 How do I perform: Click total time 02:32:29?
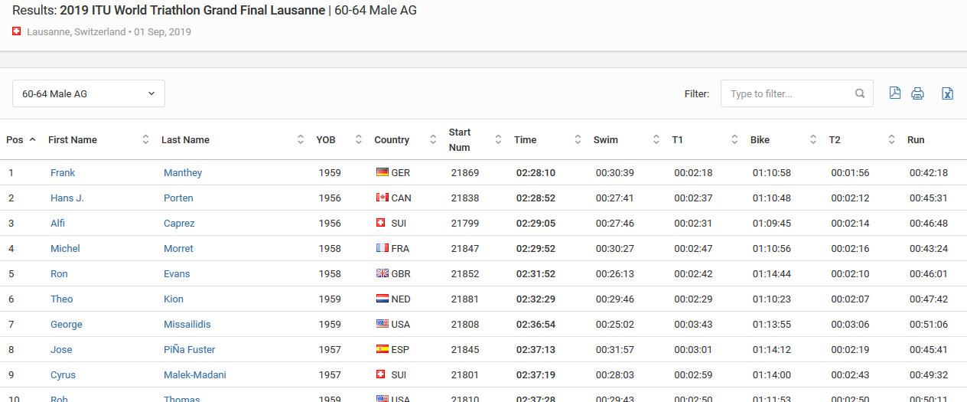click(536, 299)
